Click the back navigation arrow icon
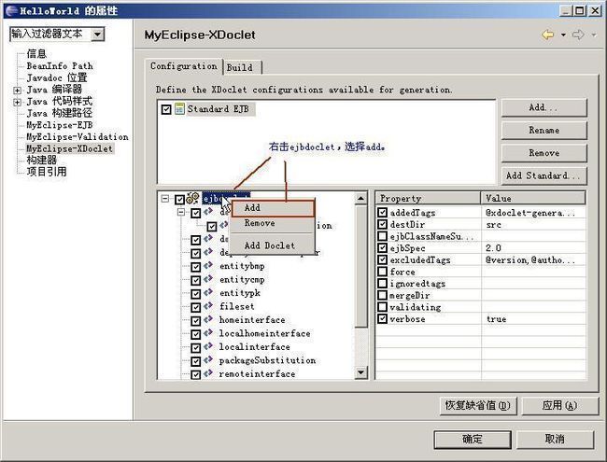The image size is (607, 462). coord(548,35)
